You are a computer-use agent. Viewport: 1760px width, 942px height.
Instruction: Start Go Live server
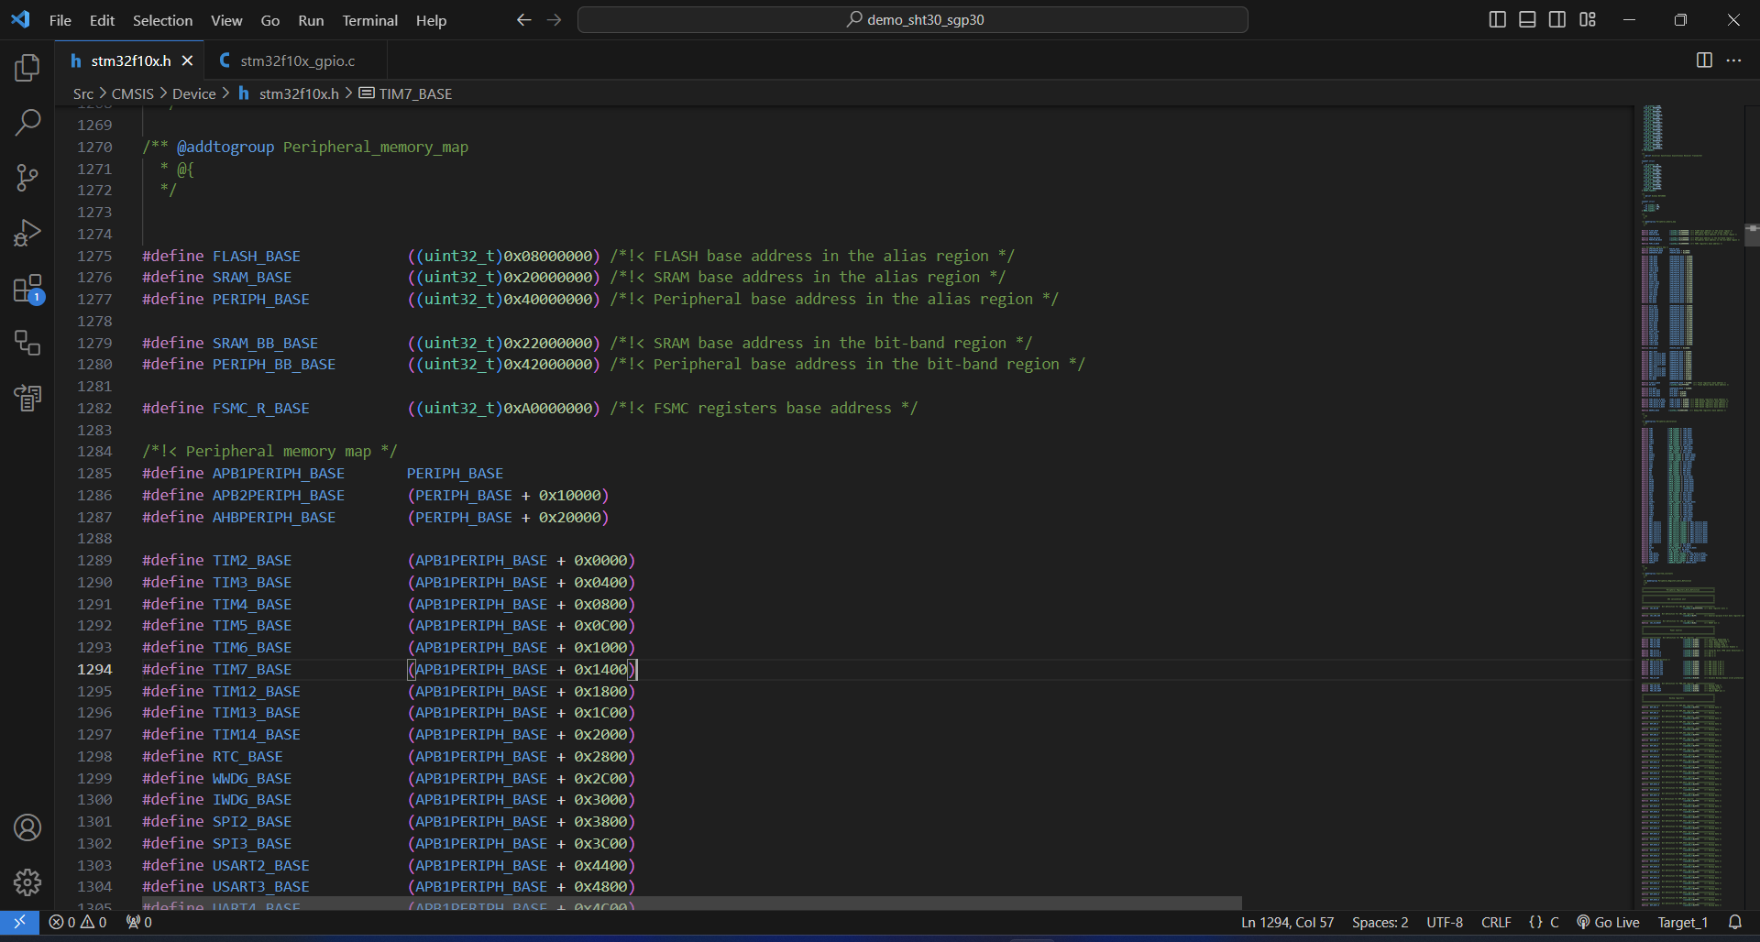pyautogui.click(x=1608, y=922)
